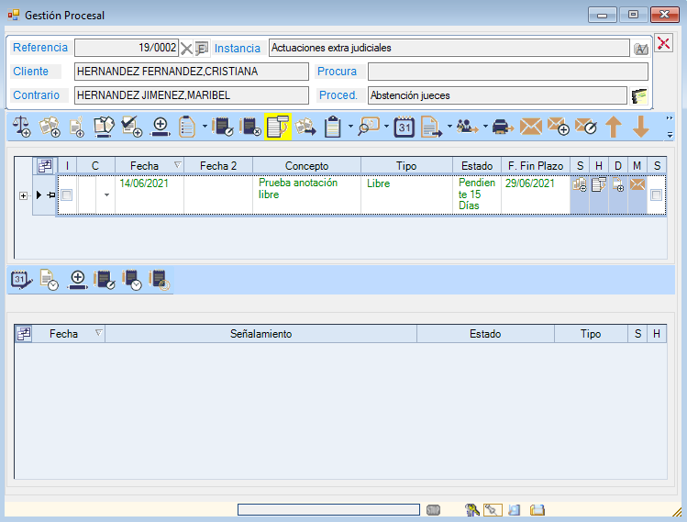
Task: Click the printer icon in toolbar
Action: click(x=503, y=128)
